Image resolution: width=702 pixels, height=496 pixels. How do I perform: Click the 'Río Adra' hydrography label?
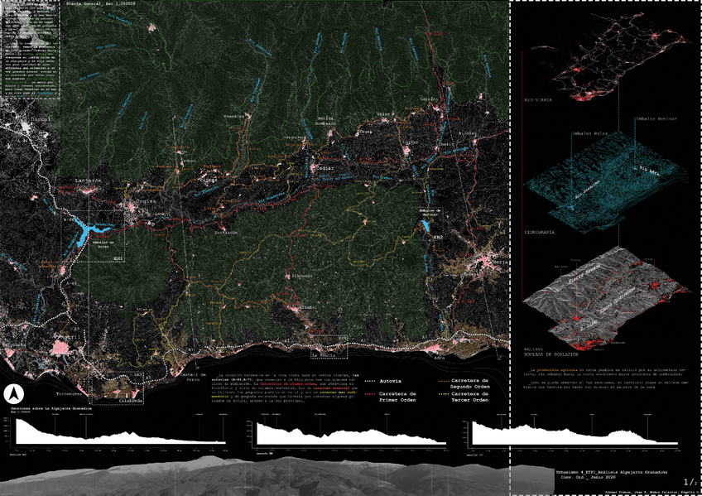649,170
